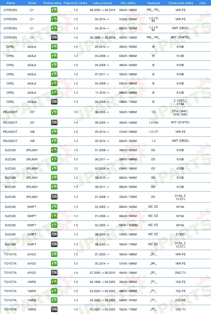Click diesel ON icon in Swift 55kW/75KM row
Viewport: 211px width, 314px height.
click(54, 244)
